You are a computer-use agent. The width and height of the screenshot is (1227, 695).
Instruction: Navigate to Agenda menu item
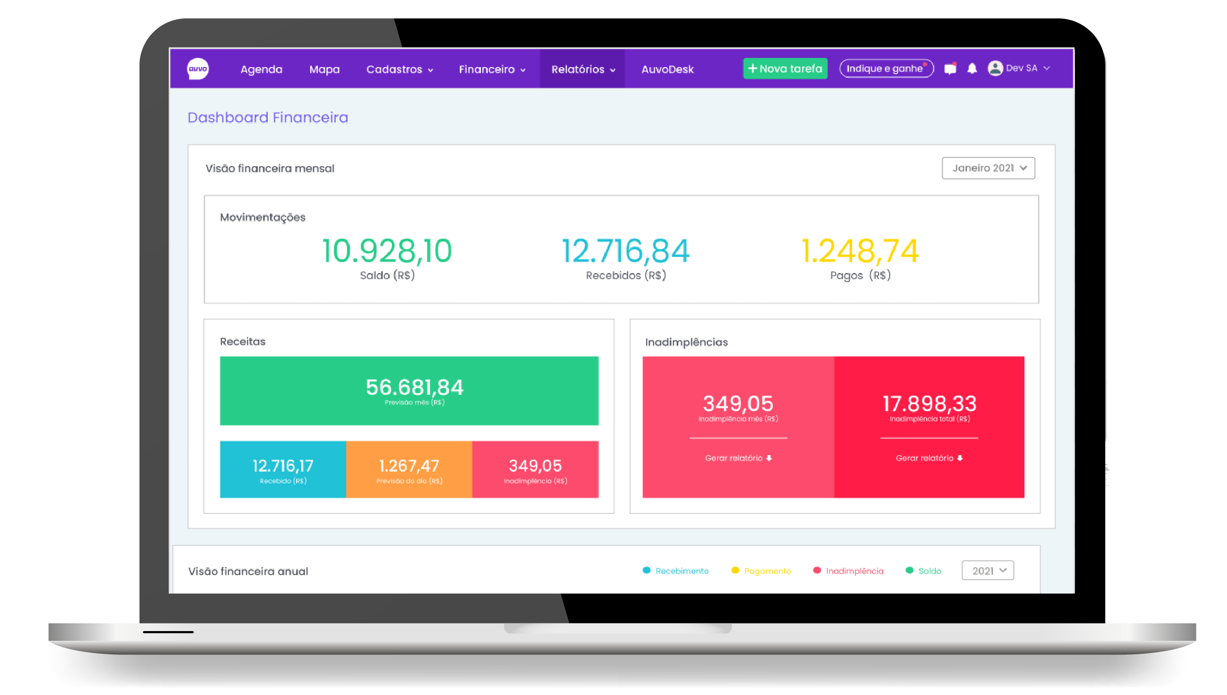[x=262, y=68]
